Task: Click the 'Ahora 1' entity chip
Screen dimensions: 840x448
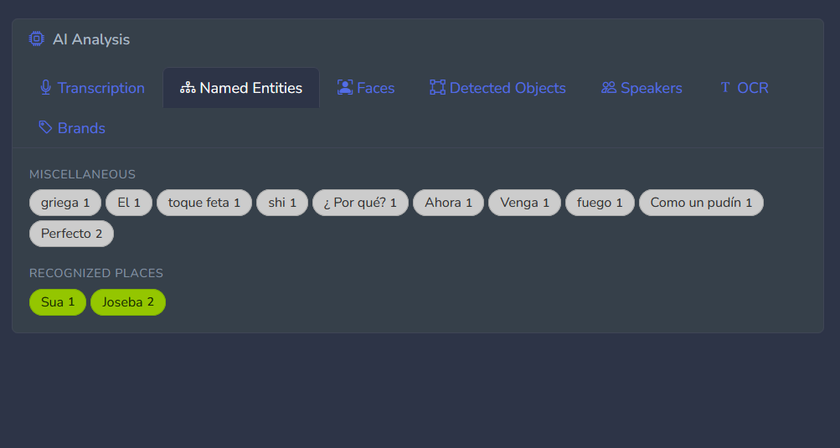Action: (x=448, y=203)
